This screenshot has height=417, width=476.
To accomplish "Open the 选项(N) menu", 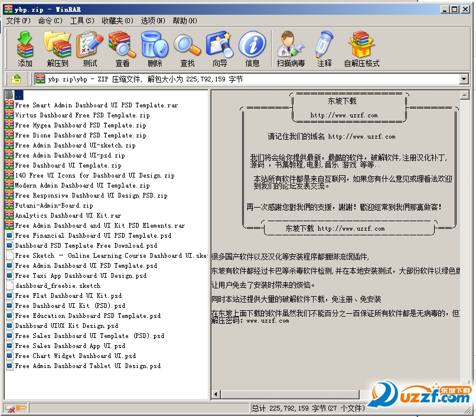I will click(153, 21).
